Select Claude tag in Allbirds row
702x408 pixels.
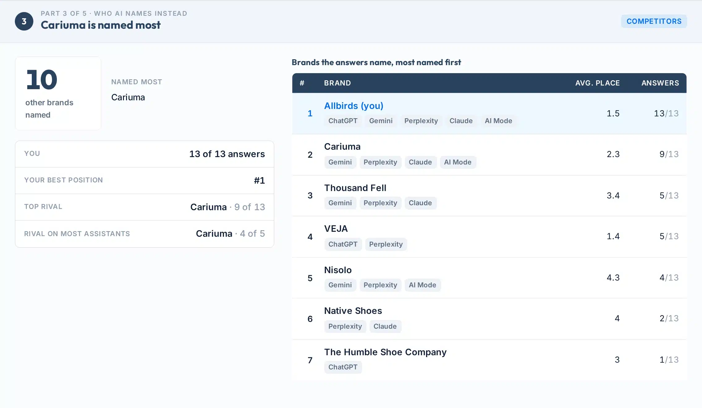tap(461, 121)
